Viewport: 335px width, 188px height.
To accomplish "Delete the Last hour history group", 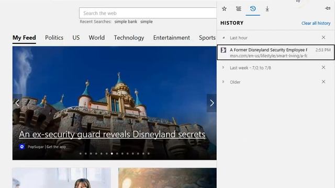I will (x=323, y=38).
